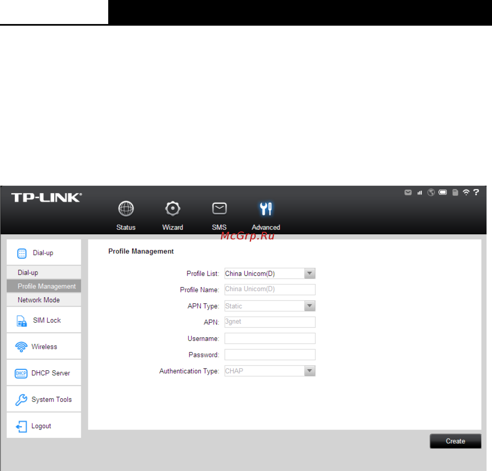Select Network Mode in sidebar

[44, 300]
